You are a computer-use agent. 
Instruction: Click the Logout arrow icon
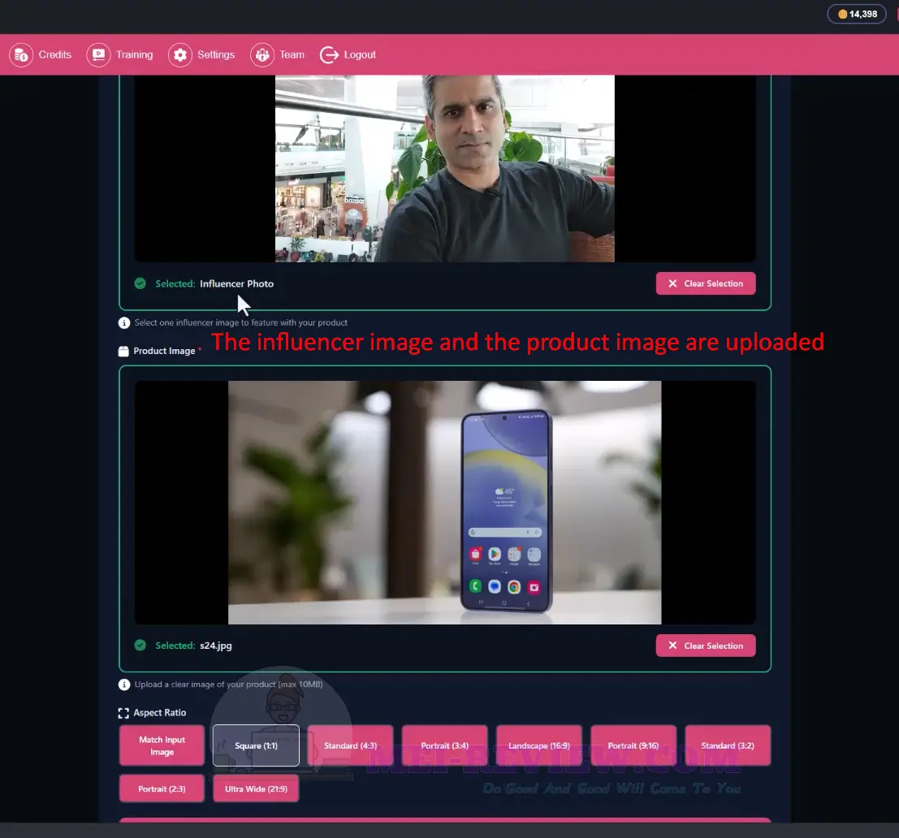point(329,55)
